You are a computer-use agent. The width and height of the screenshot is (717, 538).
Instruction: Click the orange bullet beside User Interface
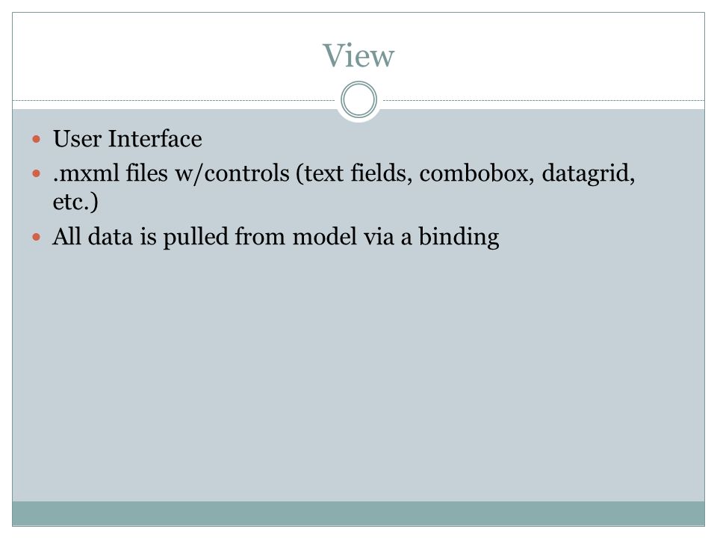coord(37,139)
